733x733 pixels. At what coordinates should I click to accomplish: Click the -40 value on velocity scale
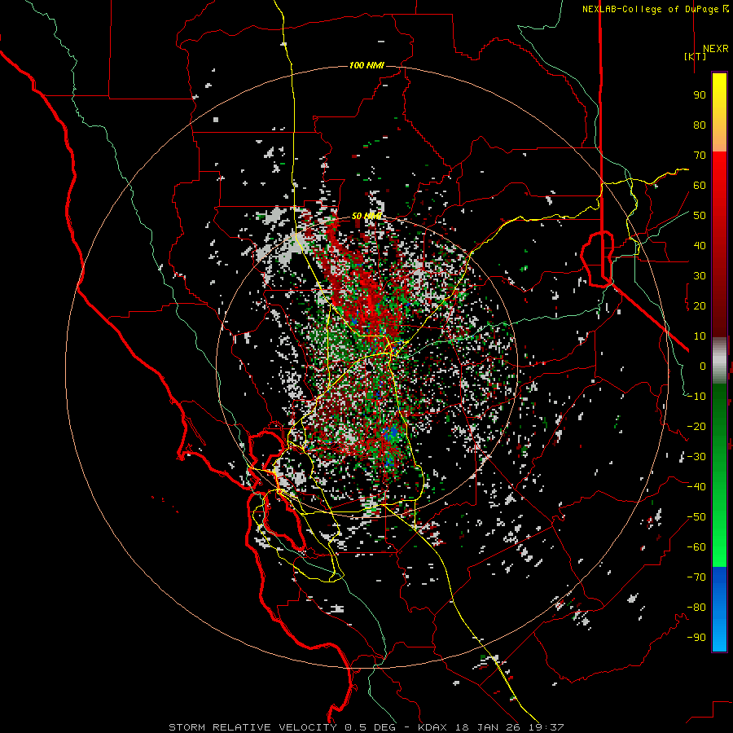[696, 487]
